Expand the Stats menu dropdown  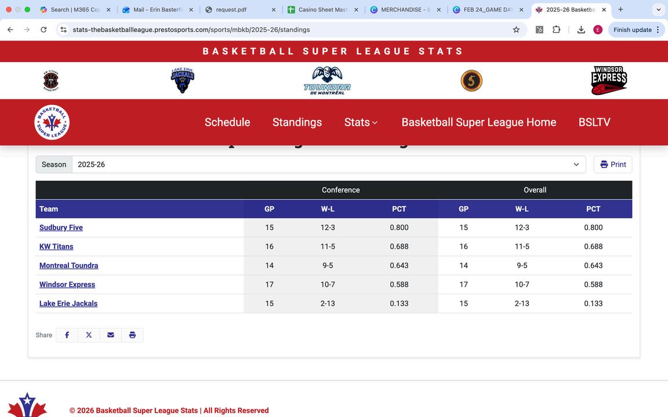361,122
